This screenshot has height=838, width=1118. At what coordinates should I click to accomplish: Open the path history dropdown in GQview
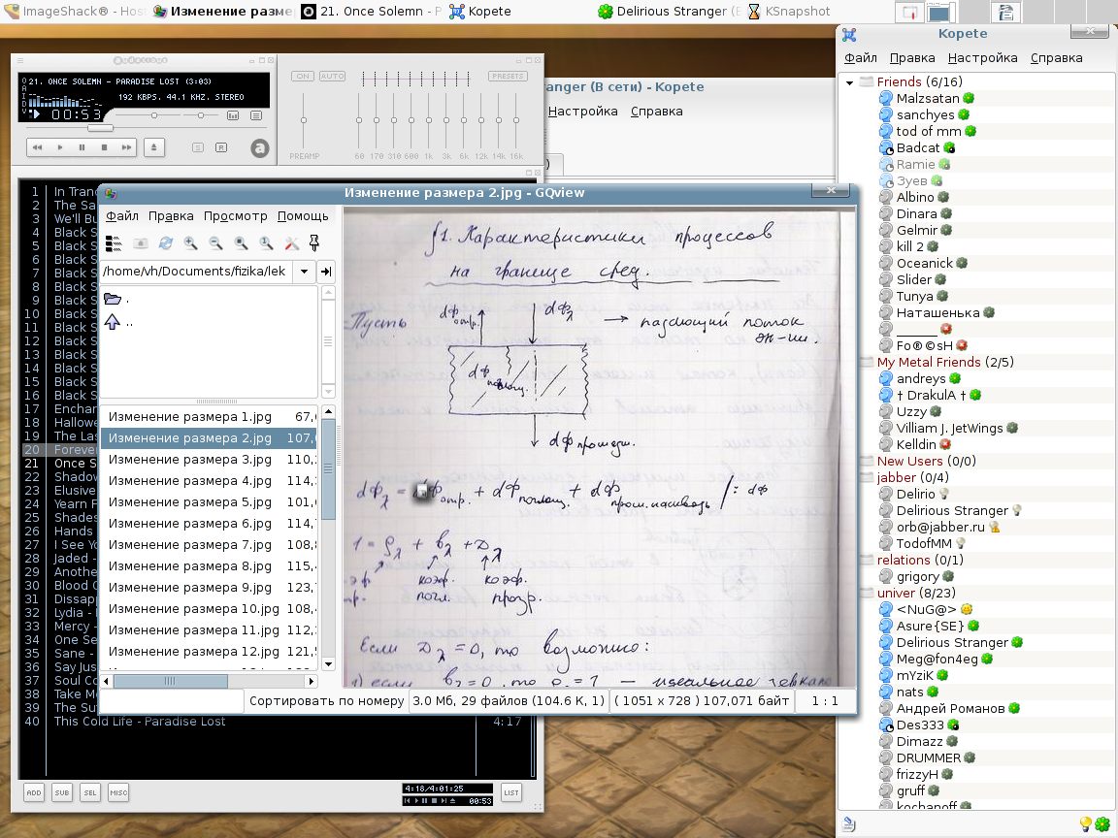[305, 272]
